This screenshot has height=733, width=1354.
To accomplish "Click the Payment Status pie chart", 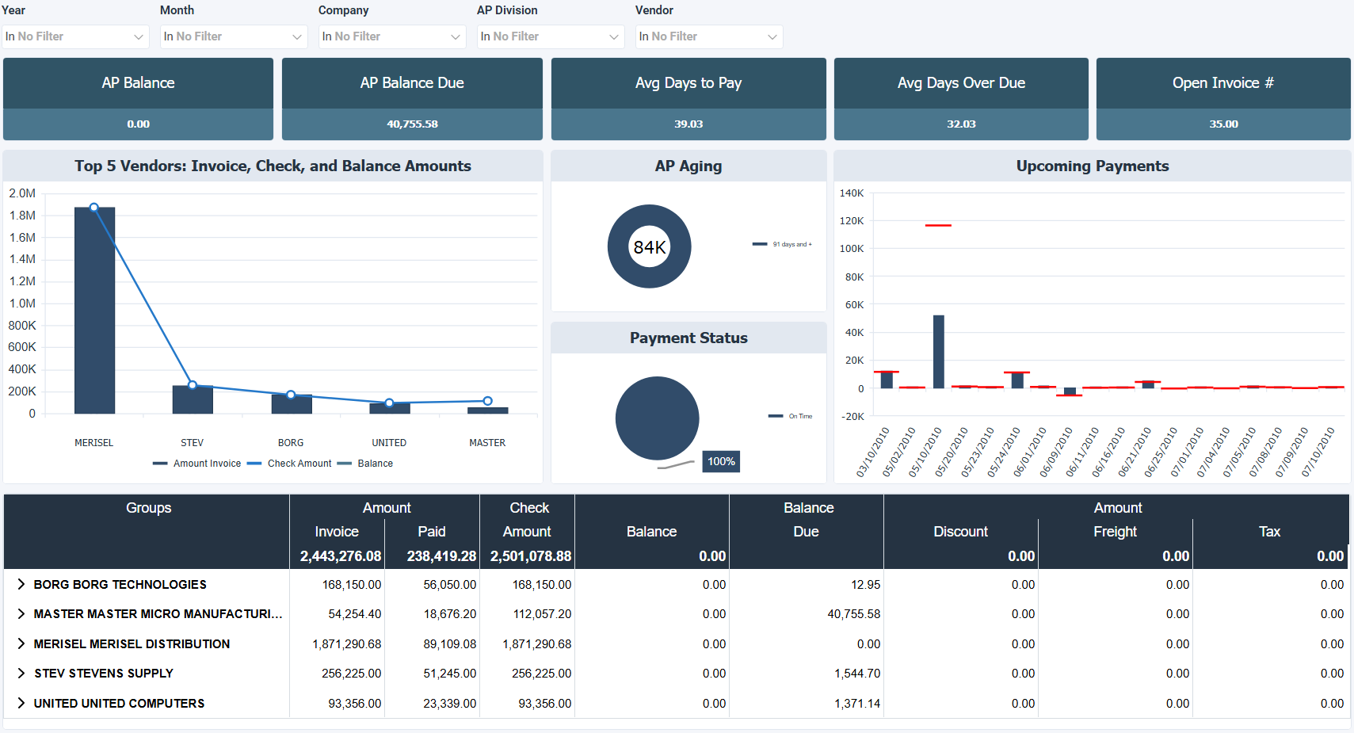I will 658,418.
